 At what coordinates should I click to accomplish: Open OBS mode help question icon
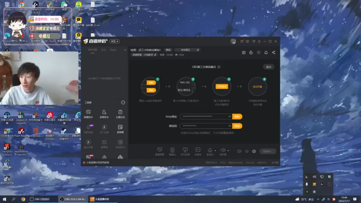(219, 67)
